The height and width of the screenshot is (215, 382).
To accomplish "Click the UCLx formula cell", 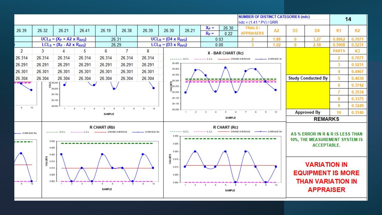I will tap(64, 39).
